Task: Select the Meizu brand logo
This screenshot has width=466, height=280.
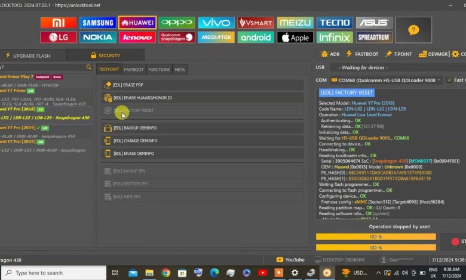Action: pyautogui.click(x=295, y=23)
